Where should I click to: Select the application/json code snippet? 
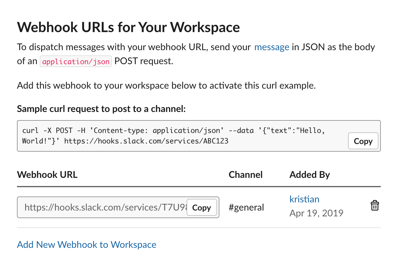point(75,61)
